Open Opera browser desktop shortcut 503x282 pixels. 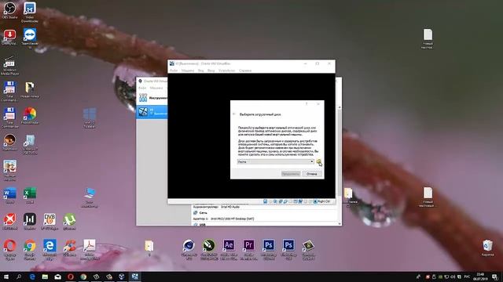coord(9,250)
